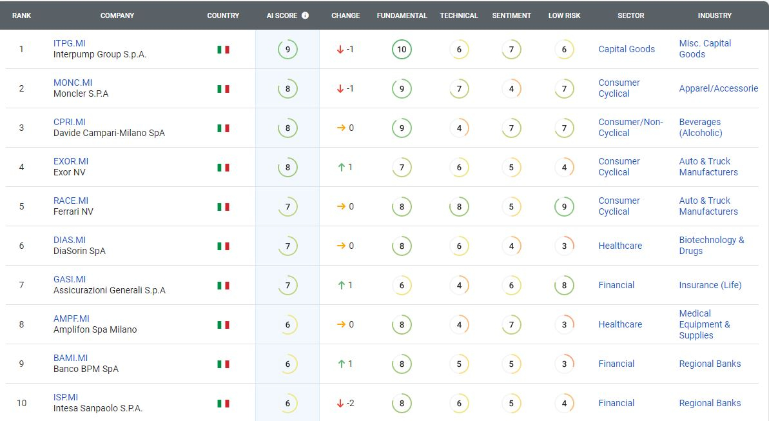769x421 pixels.
Task: Click low risk score 3 for DiaSorin
Action: click(x=564, y=246)
